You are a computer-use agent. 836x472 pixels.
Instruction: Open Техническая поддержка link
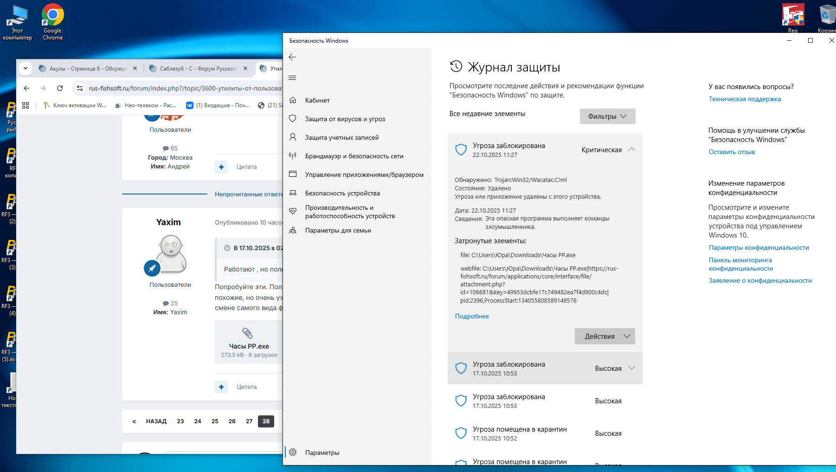745,99
